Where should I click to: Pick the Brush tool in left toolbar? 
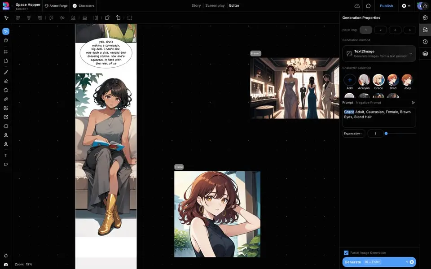[x=6, y=72]
